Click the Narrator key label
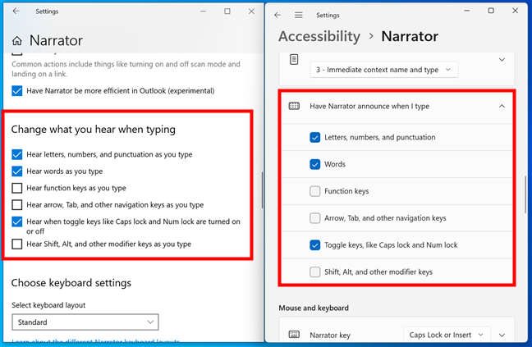This screenshot has height=347, width=532. 330,336
